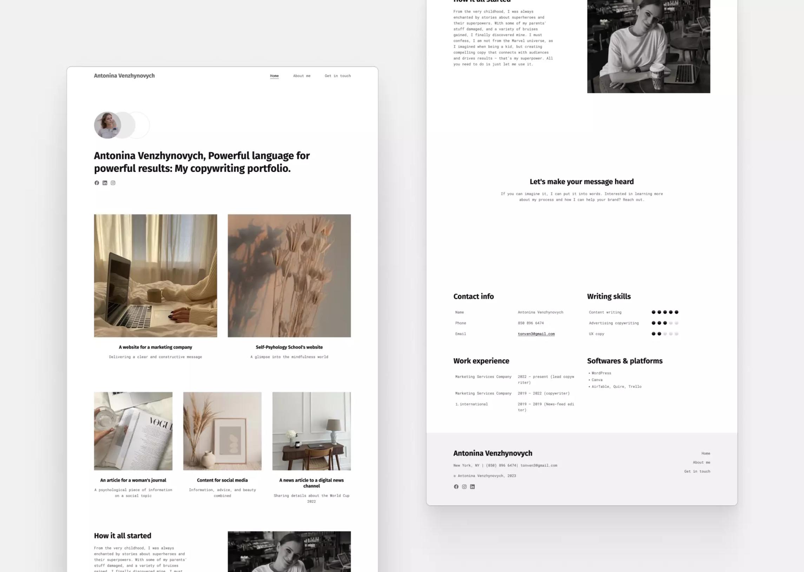The height and width of the screenshot is (572, 804).
Task: Open About me in top navigation
Action: click(302, 76)
